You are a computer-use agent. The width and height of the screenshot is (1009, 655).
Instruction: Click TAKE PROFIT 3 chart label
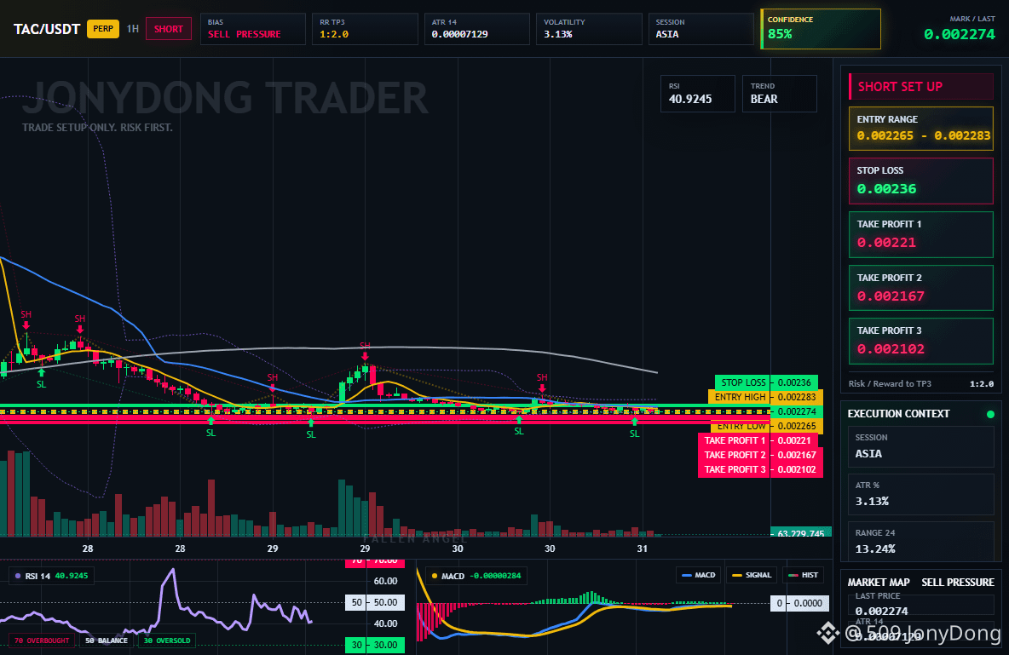point(761,469)
